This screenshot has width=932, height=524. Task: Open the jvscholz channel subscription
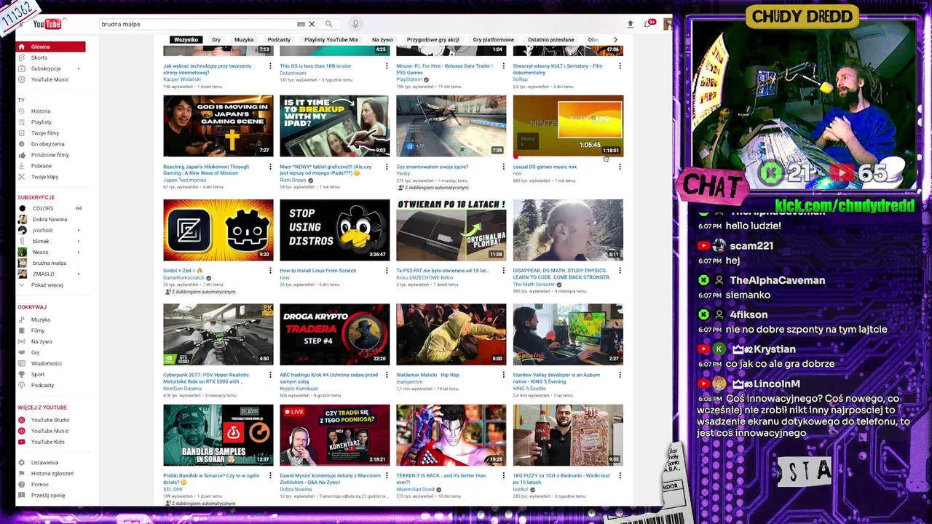tap(50, 230)
